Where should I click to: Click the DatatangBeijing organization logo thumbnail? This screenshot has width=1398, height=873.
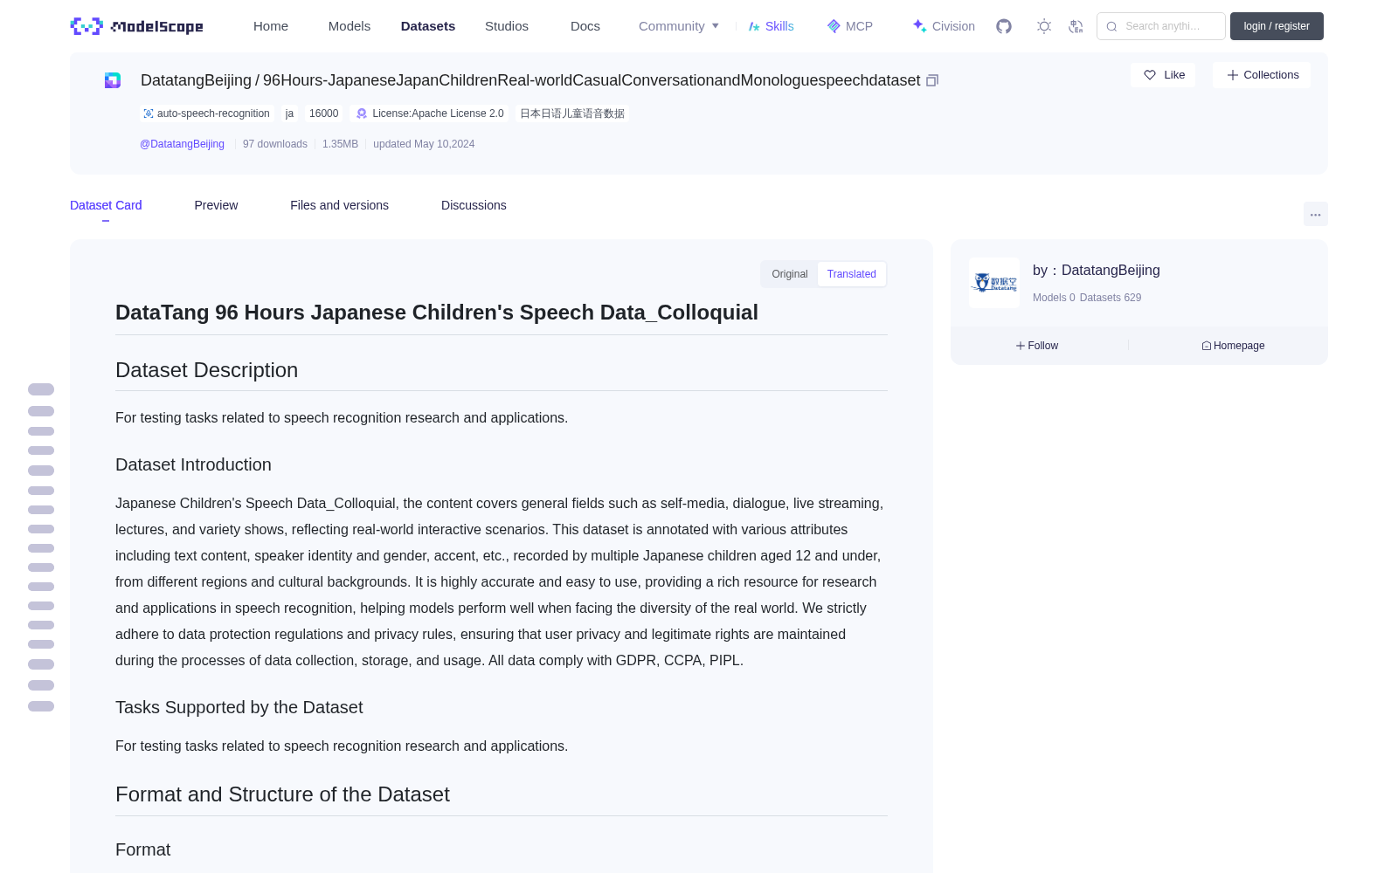(x=994, y=283)
